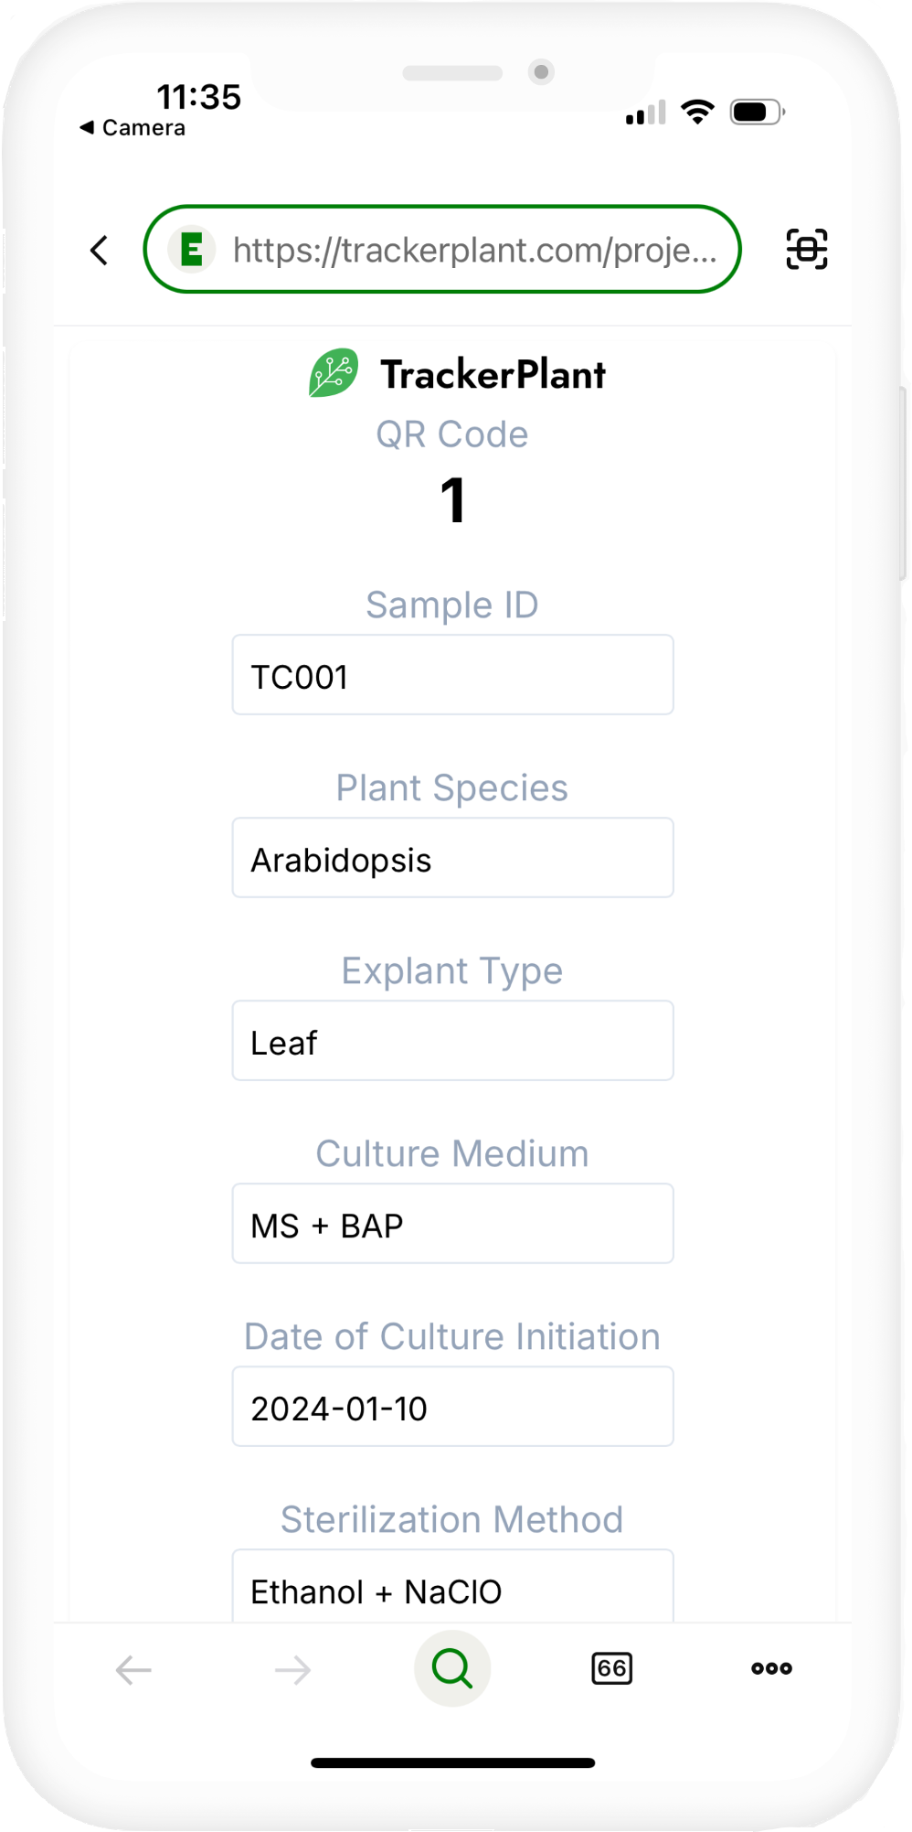Tap the TrackerPlant title text
The image size is (912, 1832).
pyautogui.click(x=493, y=375)
